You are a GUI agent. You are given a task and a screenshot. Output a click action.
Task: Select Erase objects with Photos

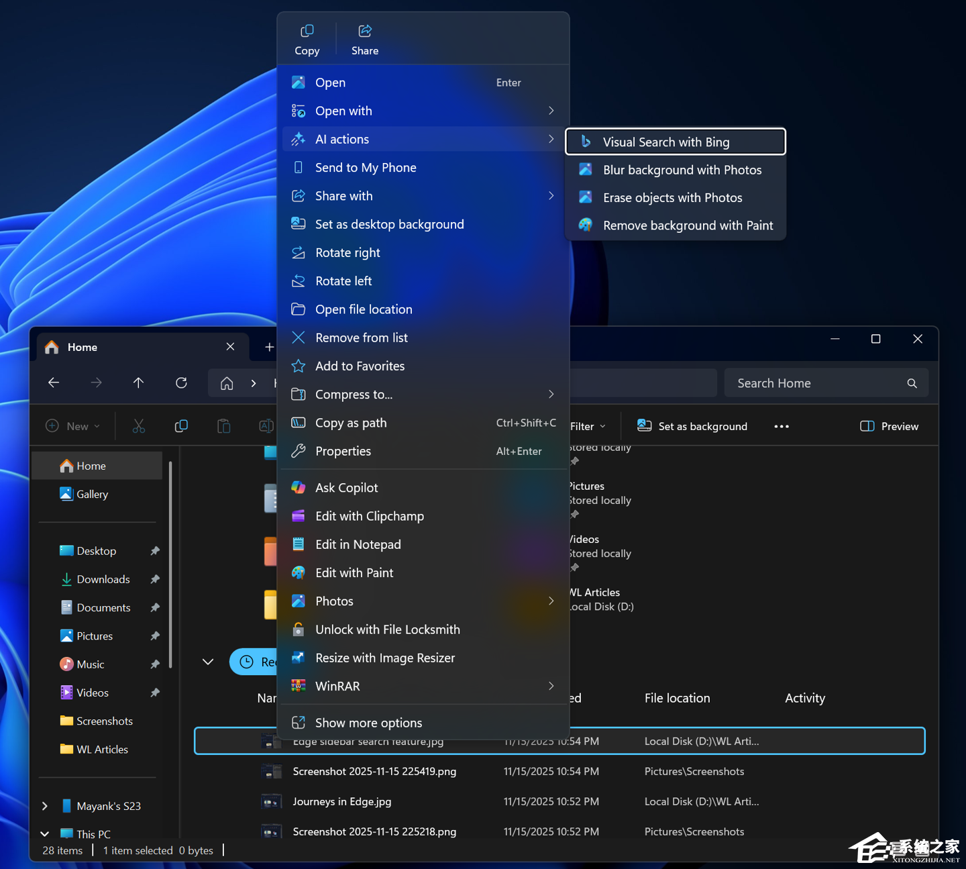[x=676, y=198]
